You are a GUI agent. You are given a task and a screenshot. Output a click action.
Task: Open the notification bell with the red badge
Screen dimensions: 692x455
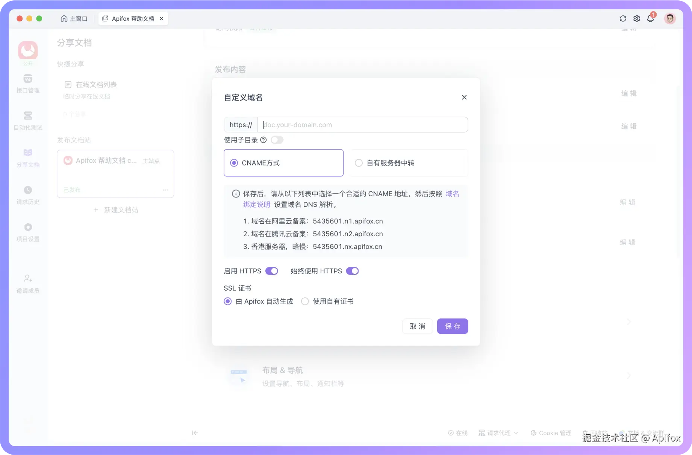coord(651,18)
